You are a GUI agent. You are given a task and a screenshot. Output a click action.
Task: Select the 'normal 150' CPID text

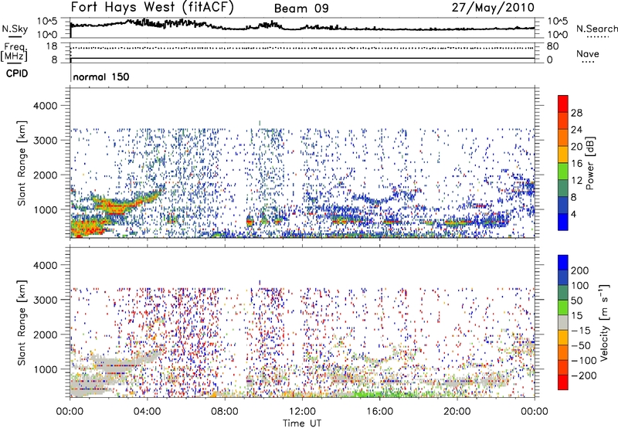101,76
